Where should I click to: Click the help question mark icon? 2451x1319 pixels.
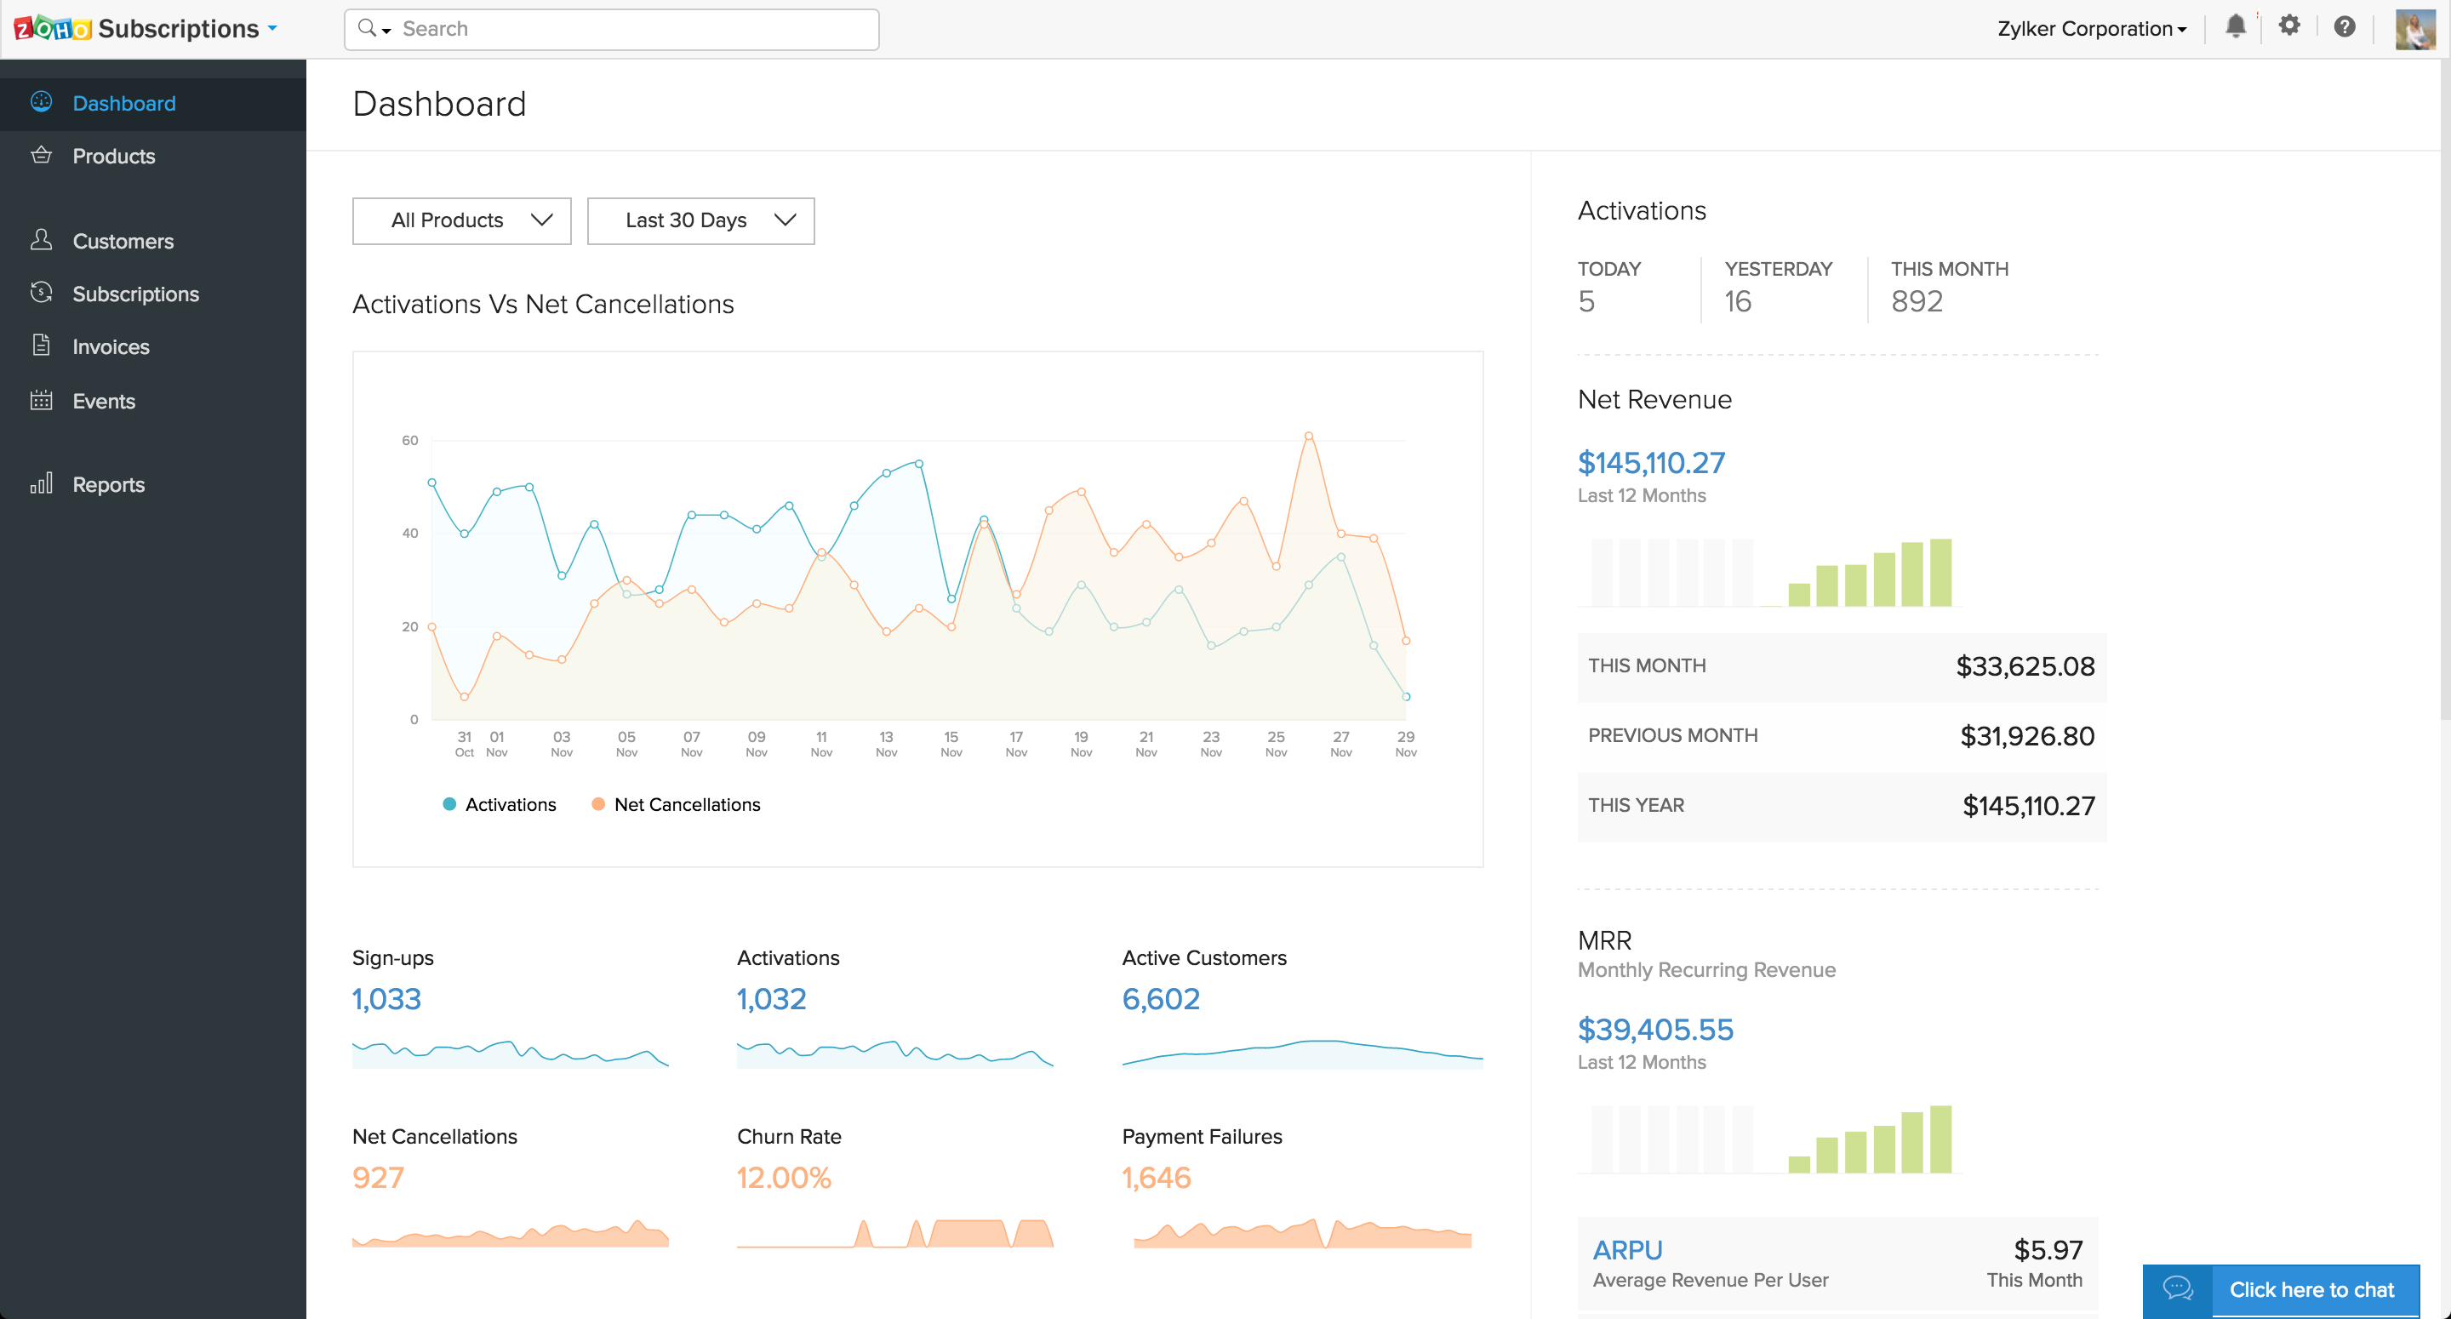pyautogui.click(x=2345, y=26)
